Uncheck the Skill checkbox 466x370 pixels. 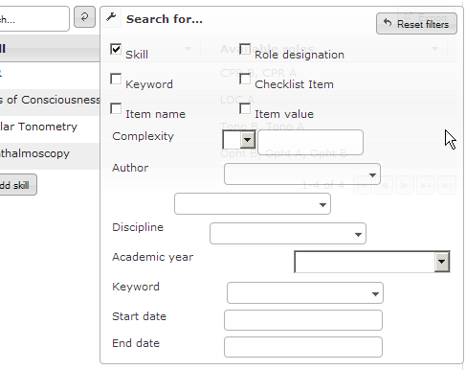116,49
